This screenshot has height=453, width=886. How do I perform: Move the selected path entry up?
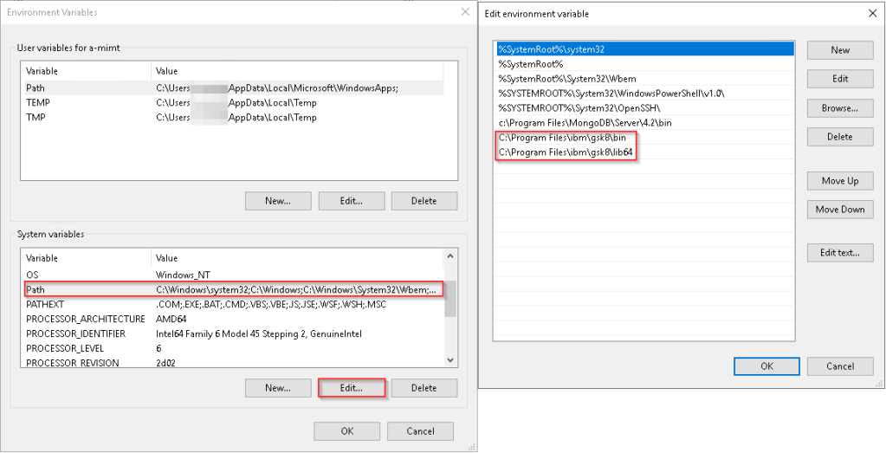(839, 181)
